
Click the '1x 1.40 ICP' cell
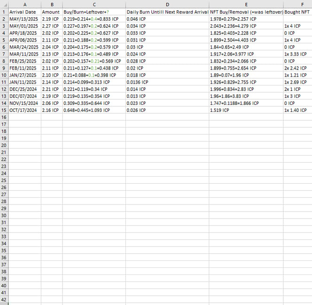[x=298, y=110]
